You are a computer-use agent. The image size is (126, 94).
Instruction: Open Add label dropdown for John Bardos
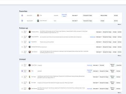(x=99, y=52)
